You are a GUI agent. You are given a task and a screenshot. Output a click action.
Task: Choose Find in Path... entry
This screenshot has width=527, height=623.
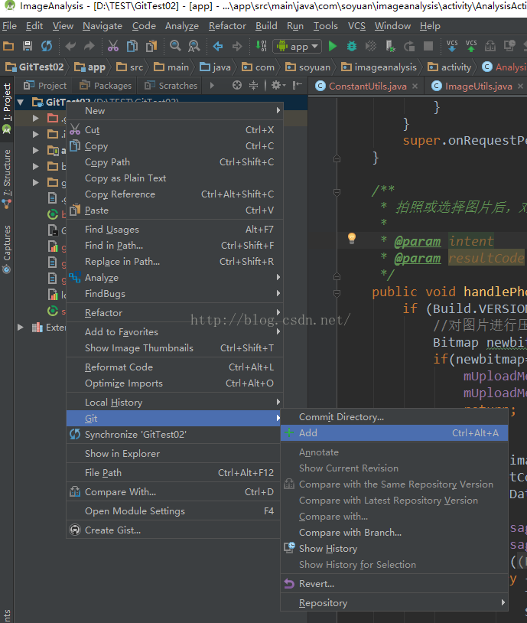pyautogui.click(x=174, y=246)
